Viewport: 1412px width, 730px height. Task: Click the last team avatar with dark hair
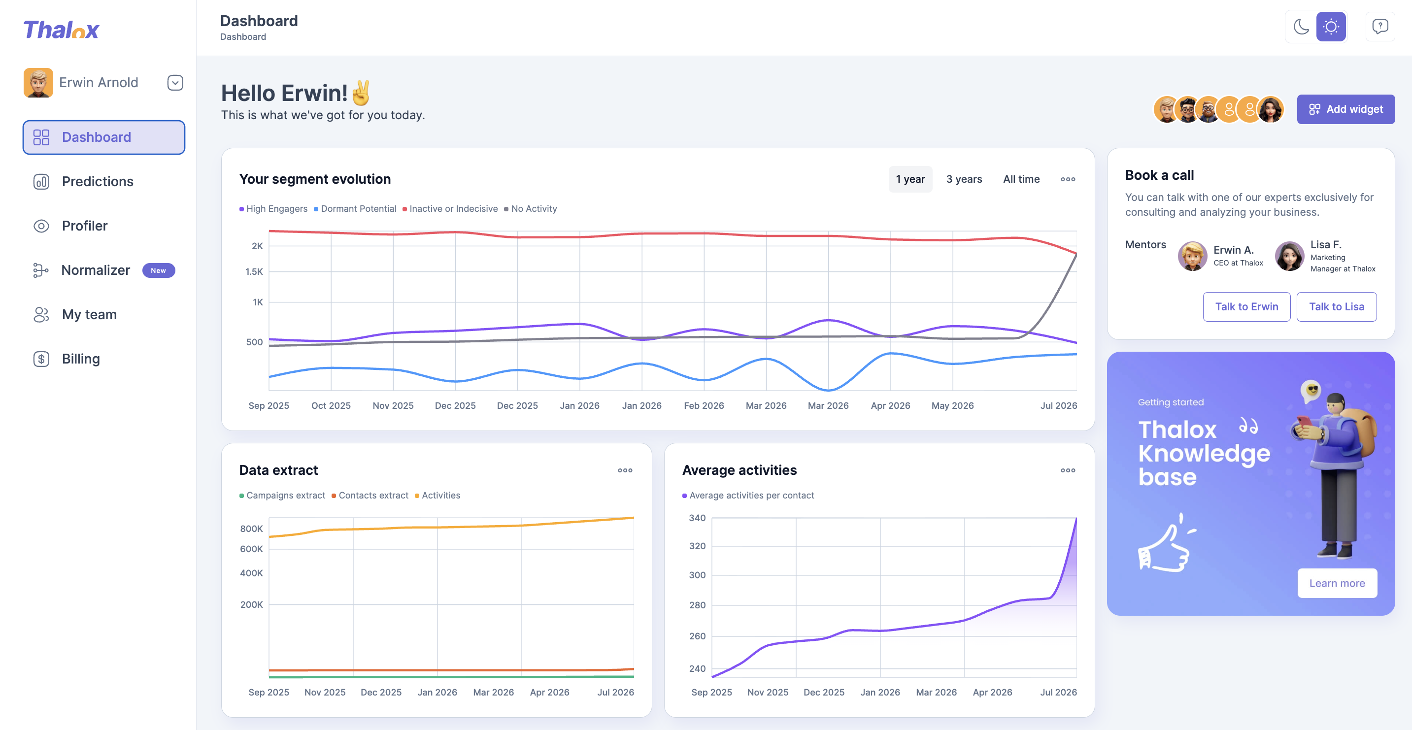(x=1271, y=110)
